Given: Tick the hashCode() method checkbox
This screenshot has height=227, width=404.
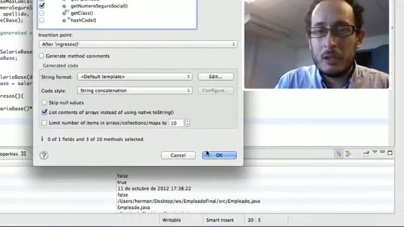Looking at the screenshot, I should pyautogui.click(x=42, y=20).
